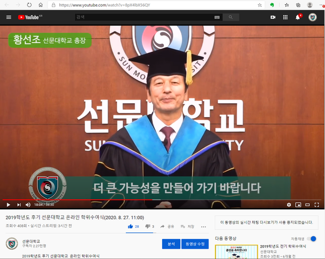Mute the video volume speaker icon
Screen dimensions: 325x259
(x=28, y=205)
